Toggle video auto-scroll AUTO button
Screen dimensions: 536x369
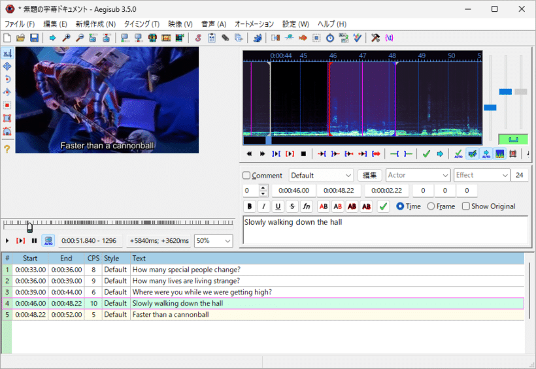pyautogui.click(x=48, y=240)
